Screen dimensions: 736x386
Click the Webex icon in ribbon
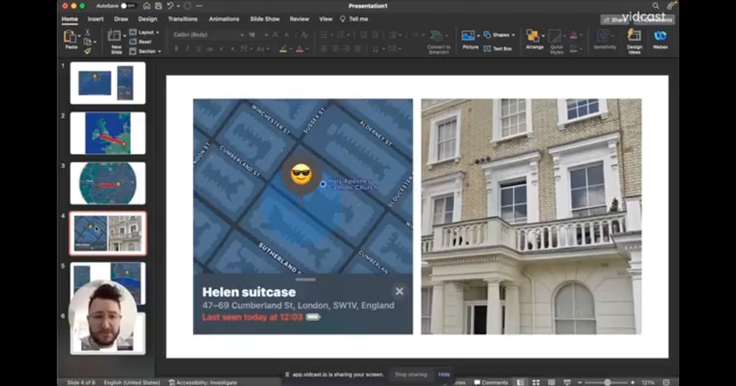tap(660, 37)
